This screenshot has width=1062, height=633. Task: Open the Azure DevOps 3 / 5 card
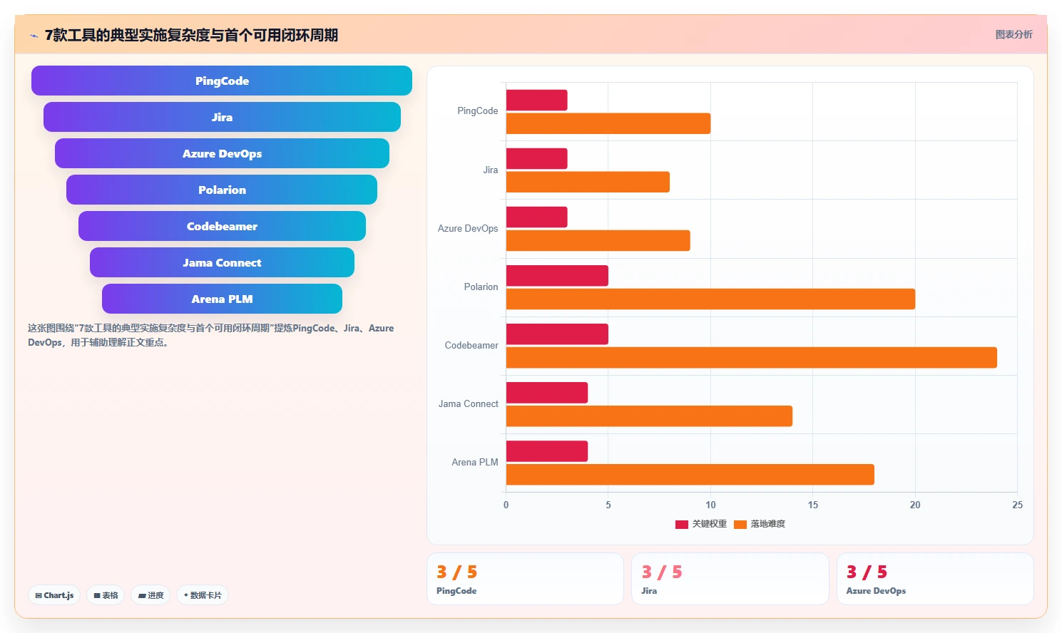coord(935,579)
